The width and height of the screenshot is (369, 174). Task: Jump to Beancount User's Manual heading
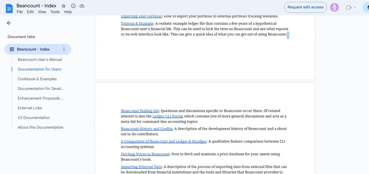pyautogui.click(x=40, y=60)
